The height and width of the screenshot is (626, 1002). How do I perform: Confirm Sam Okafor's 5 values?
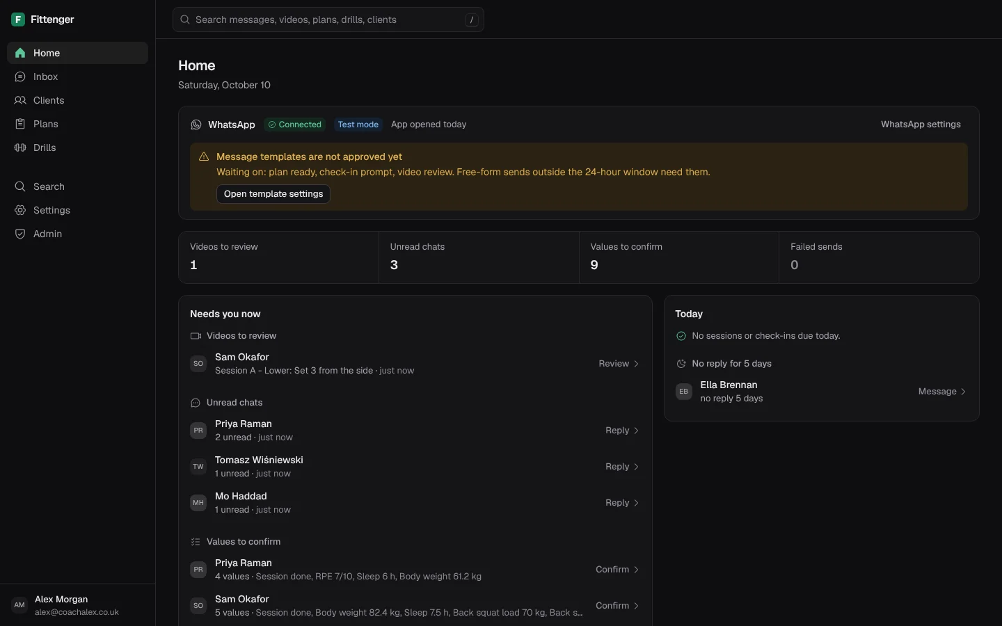pos(617,606)
